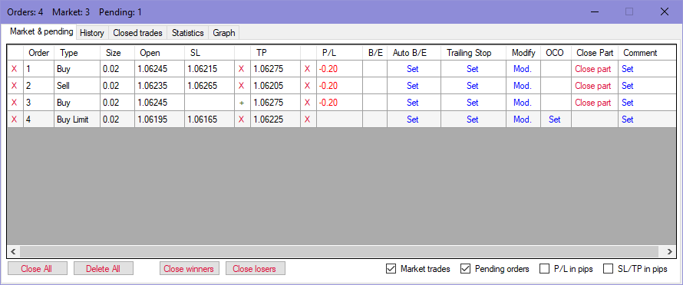Select the Buy Limit type cell
Image resolution: width=683 pixels, height=285 pixels.
pos(77,120)
